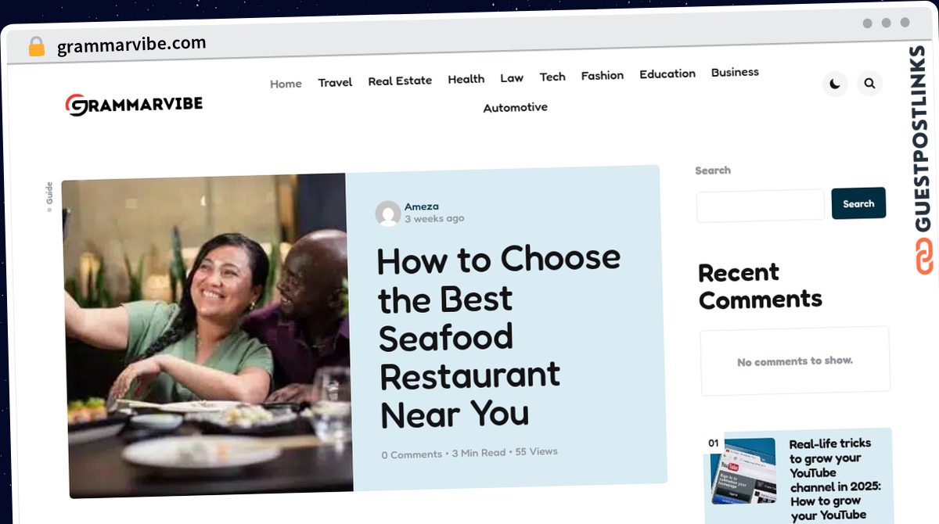This screenshot has width=939, height=524.
Task: Toggle dark mode moon icon
Action: pos(835,84)
